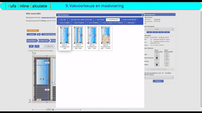Click the redo arrow next to price field
Screen dimensions: 202x113
point(37,46)
